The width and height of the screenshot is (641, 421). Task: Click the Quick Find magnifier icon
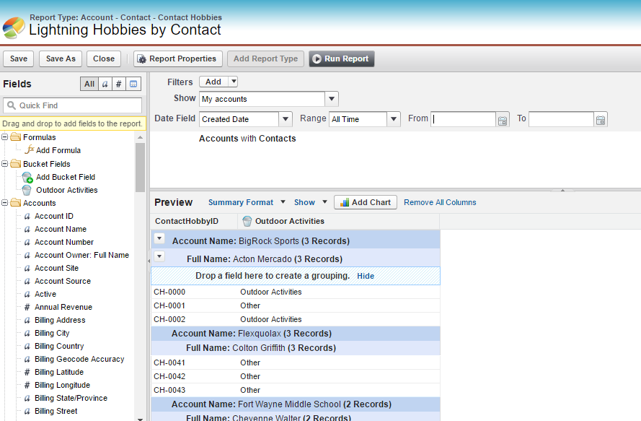click(12, 105)
